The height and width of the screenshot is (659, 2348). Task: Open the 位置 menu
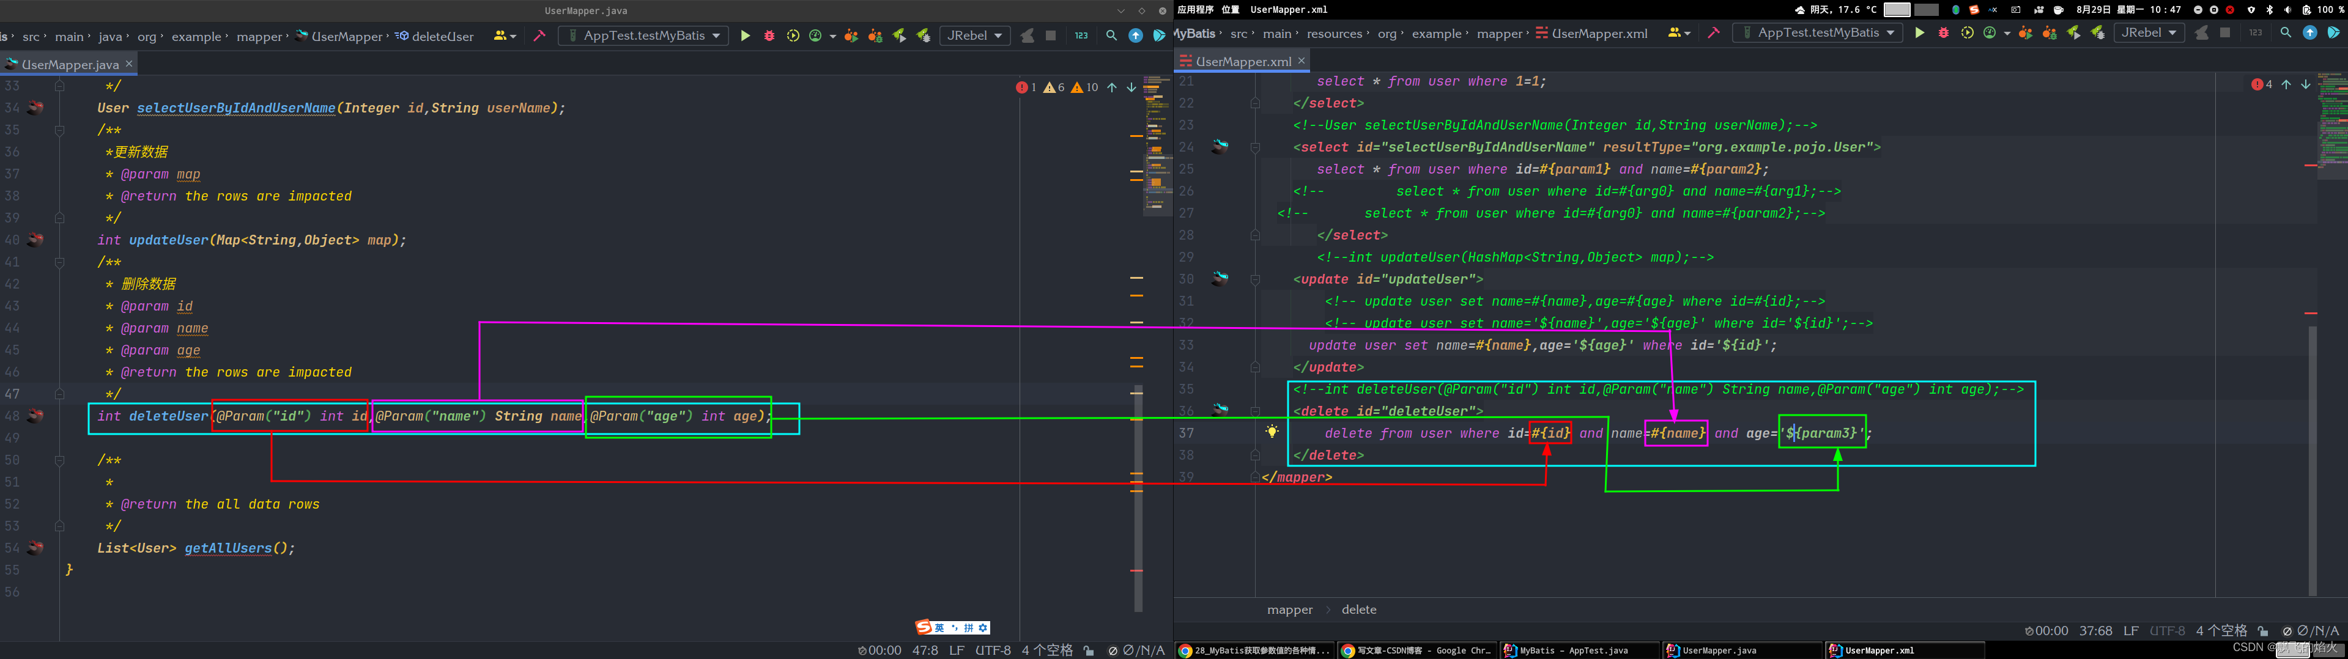[1231, 10]
